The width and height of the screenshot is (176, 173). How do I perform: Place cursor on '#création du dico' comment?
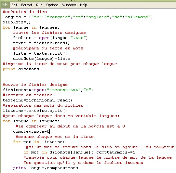pyautogui.click(x=25, y=12)
